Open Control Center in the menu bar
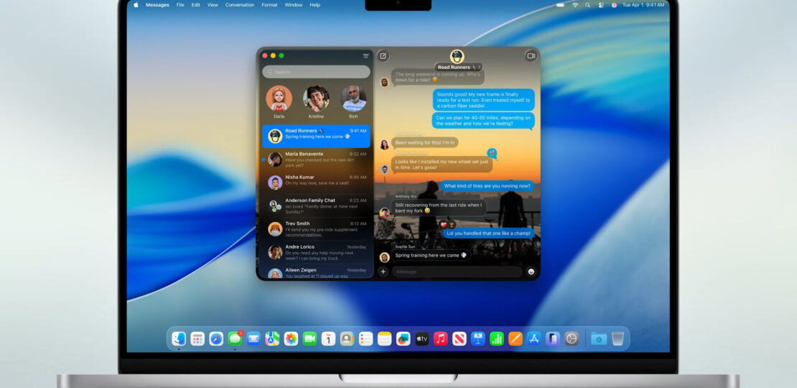The height and width of the screenshot is (388, 797). pyautogui.click(x=601, y=5)
